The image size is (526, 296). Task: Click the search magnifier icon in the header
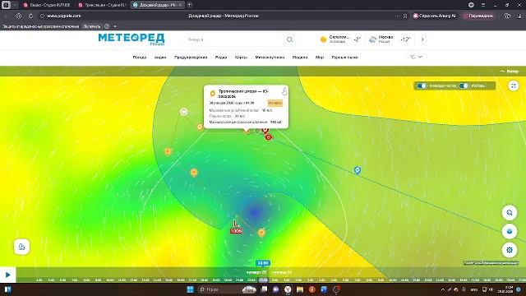[x=289, y=39]
